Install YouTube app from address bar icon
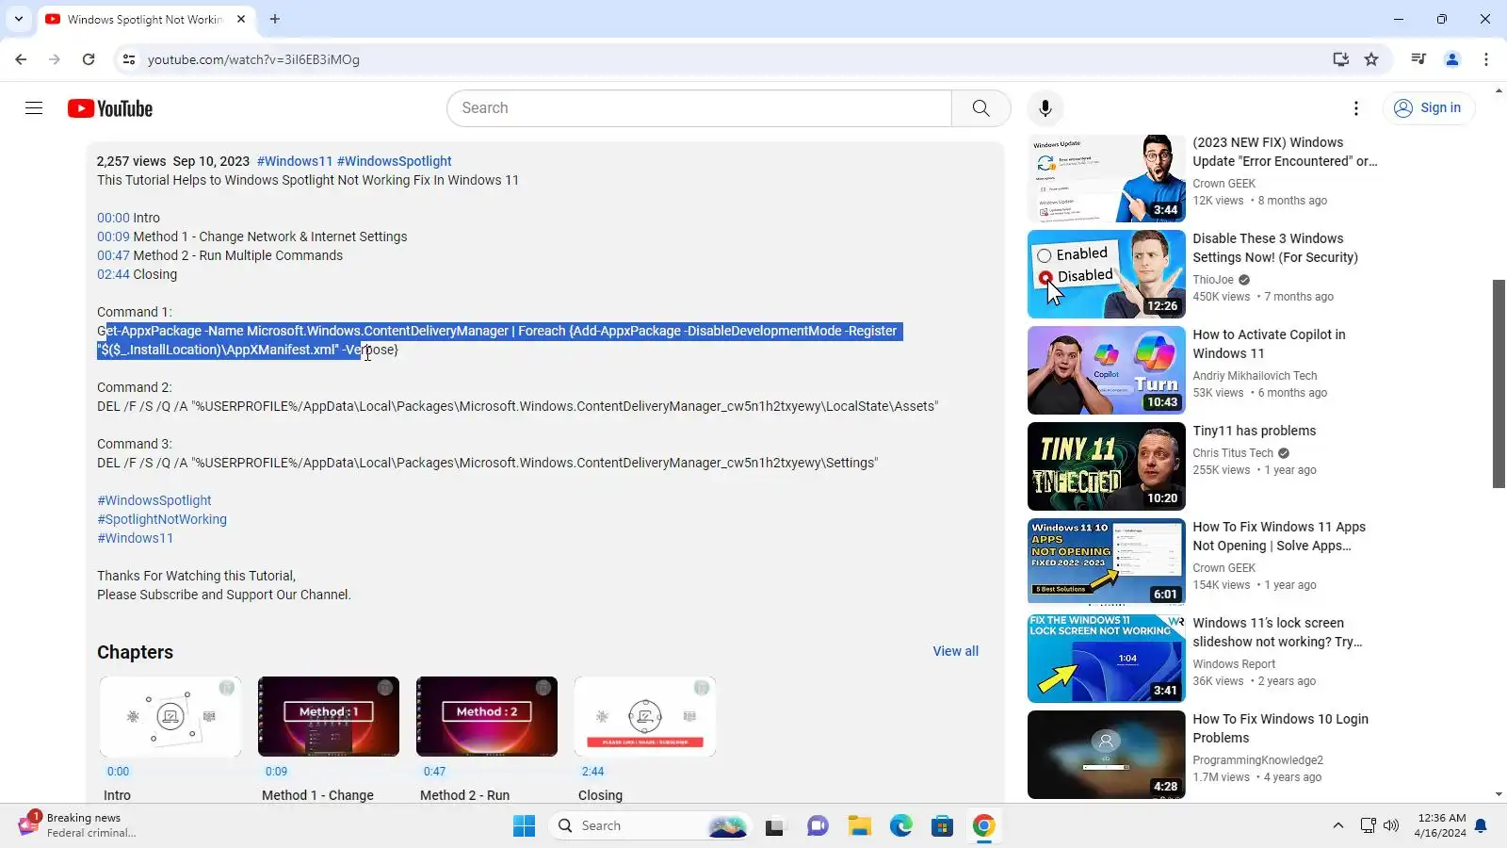 click(1340, 59)
